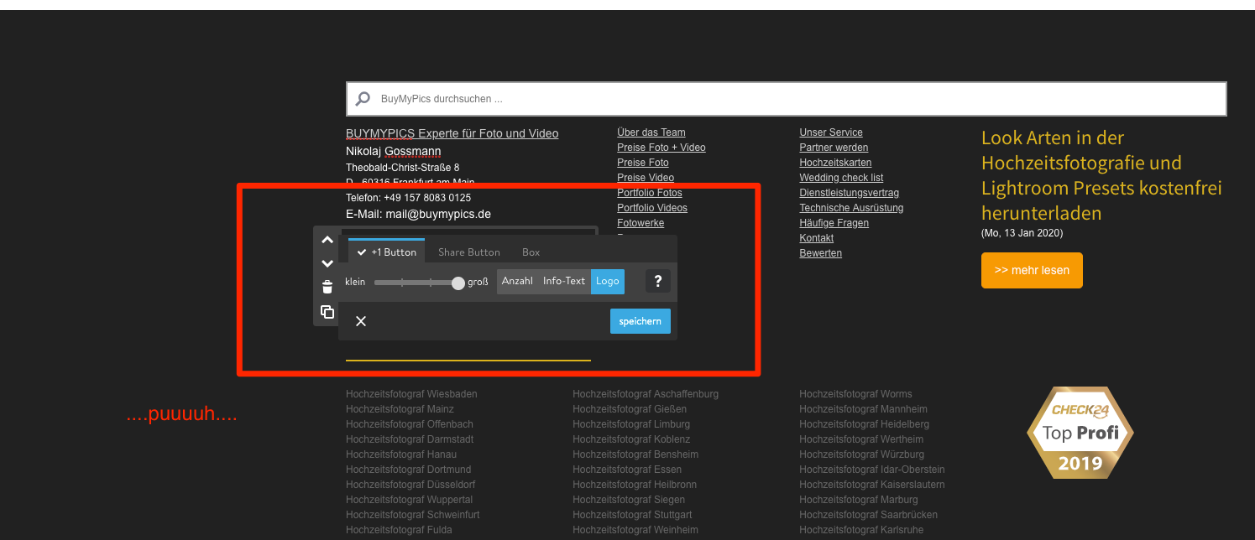Open Hochzeitsfotograf Würzburg link
This screenshot has width=1255, height=540.
coord(861,454)
